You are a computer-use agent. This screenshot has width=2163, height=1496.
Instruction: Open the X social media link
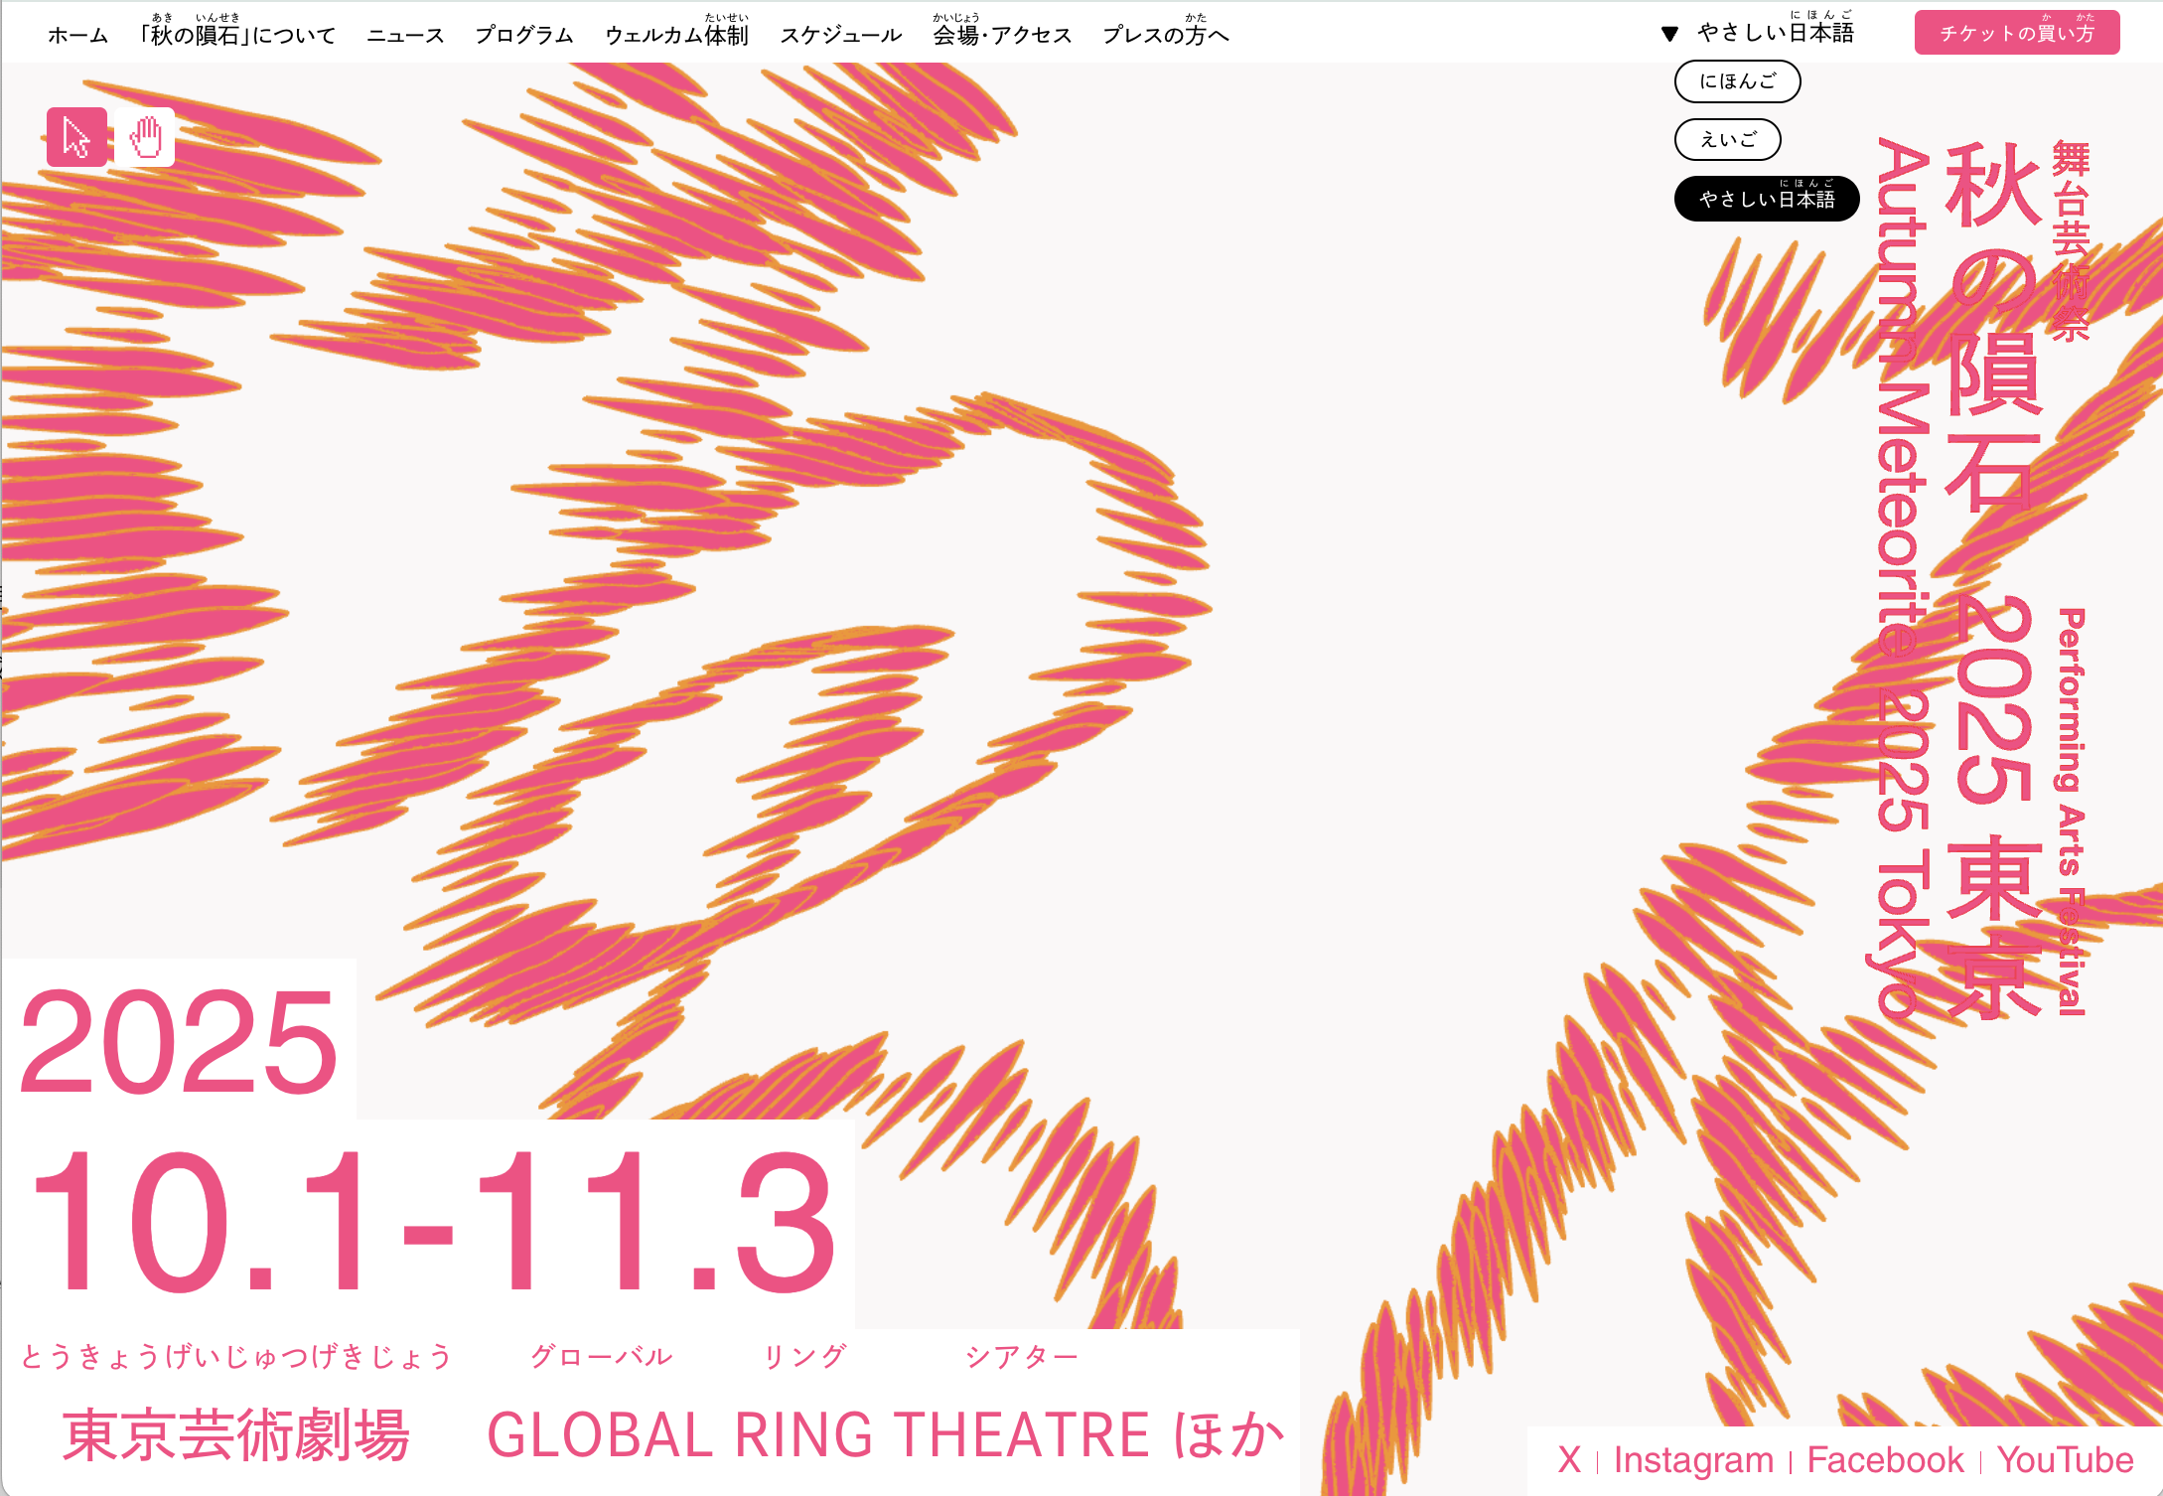click(x=1567, y=1458)
